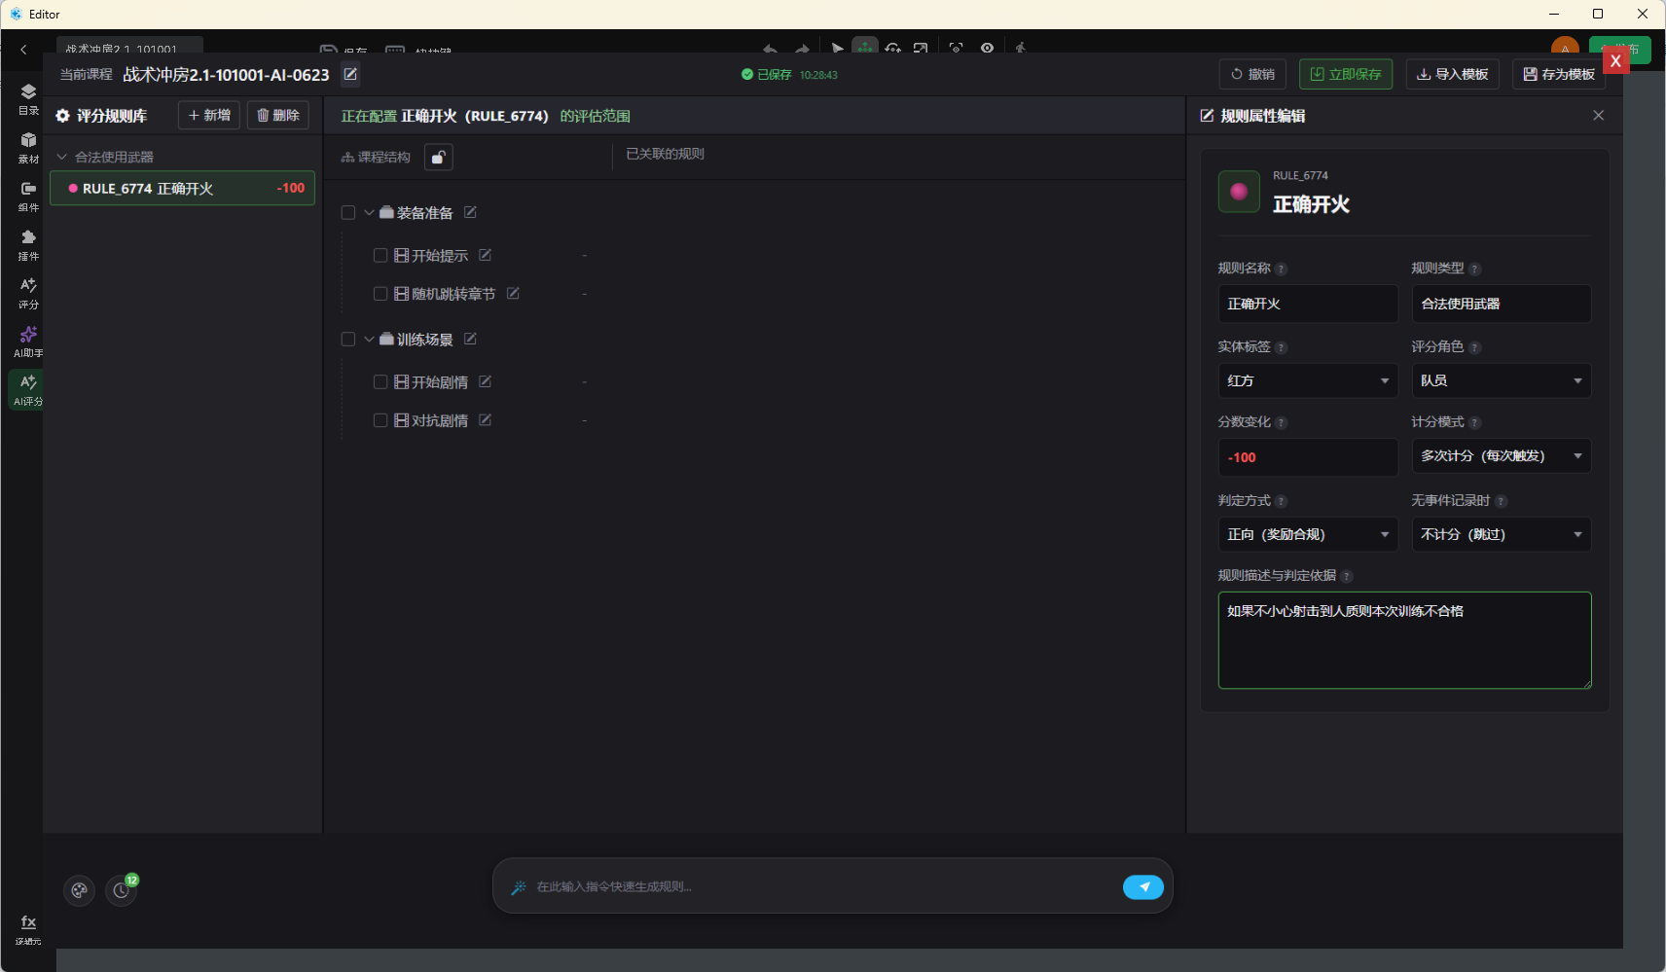Click the 规则名称 input field
This screenshot has width=1666, height=972.
click(x=1308, y=304)
